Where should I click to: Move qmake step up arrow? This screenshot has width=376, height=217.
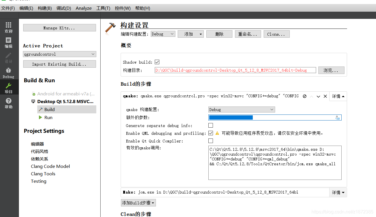312,96
